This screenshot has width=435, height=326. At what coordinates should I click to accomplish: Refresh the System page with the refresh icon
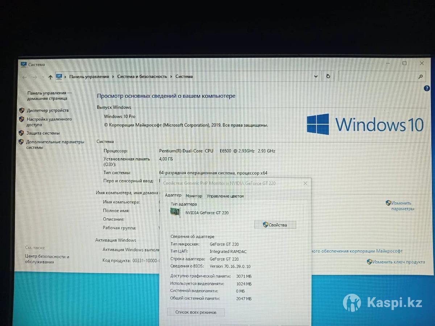coord(328,76)
